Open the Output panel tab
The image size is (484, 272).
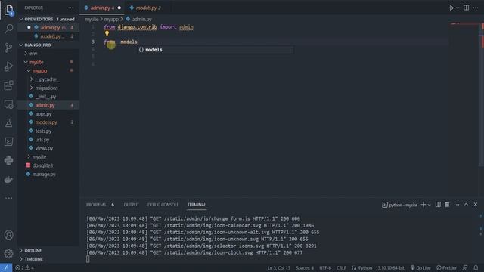click(x=131, y=205)
